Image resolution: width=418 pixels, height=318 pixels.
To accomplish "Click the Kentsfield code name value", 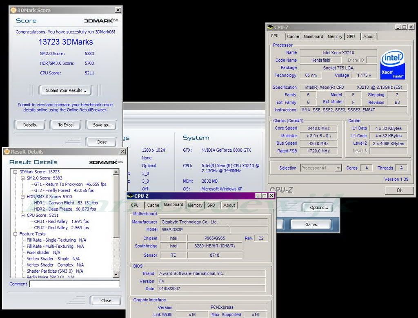I will [321, 60].
